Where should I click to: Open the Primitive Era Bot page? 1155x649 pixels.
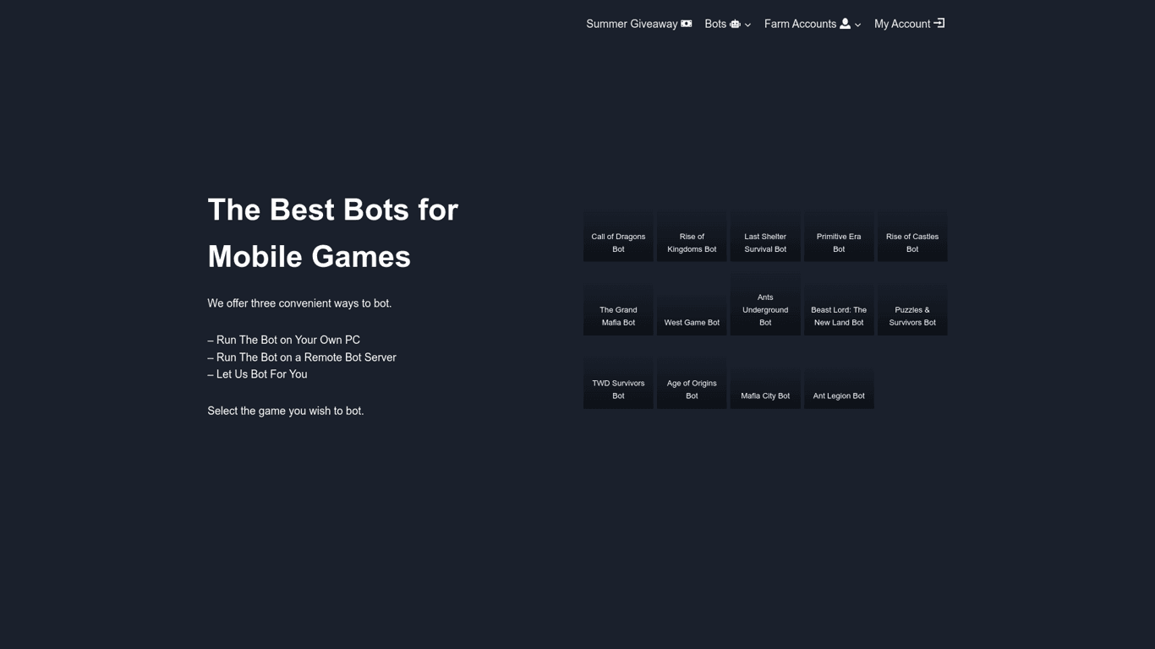839,237
